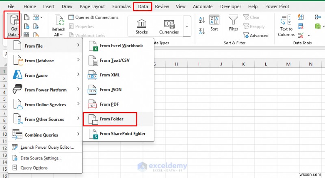The image size is (325, 178).
Task: Switch to the Power Pivot tab
Action: click(x=277, y=7)
